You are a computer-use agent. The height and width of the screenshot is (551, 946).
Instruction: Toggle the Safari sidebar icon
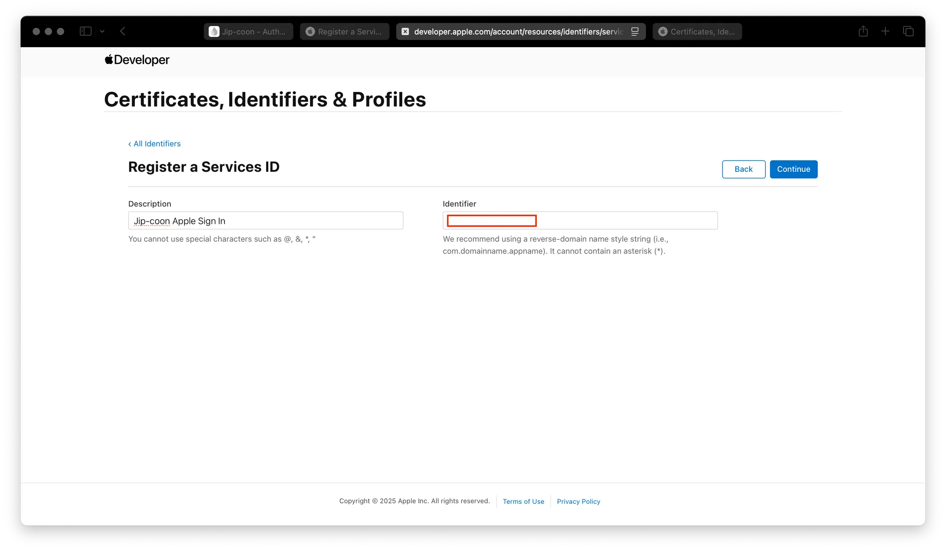point(85,31)
